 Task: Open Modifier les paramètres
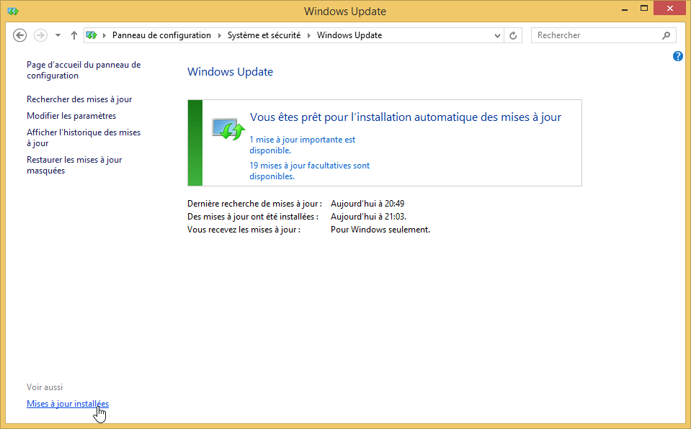tap(71, 116)
